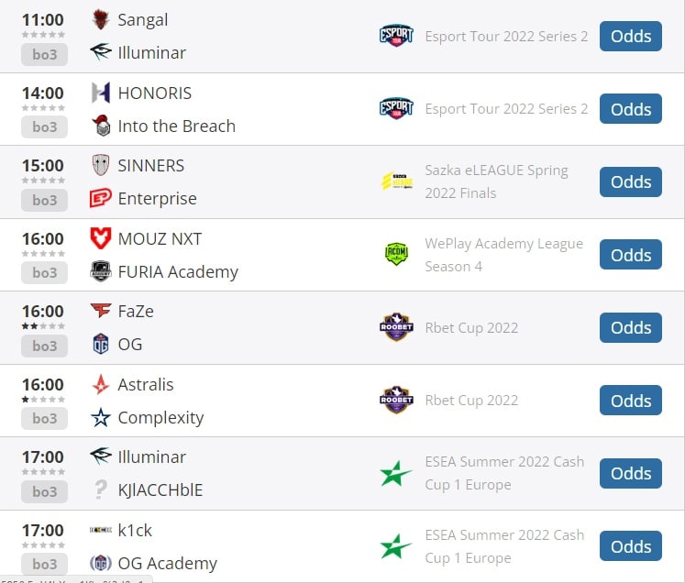Click the Roobet logo beside FaZe match

pos(396,327)
